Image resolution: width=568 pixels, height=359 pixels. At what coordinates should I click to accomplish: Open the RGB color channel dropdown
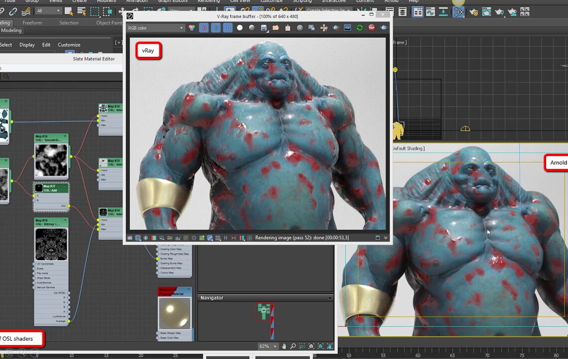(155, 28)
